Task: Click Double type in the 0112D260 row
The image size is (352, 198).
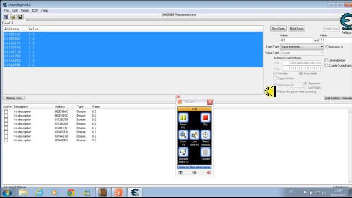Action: click(81, 124)
